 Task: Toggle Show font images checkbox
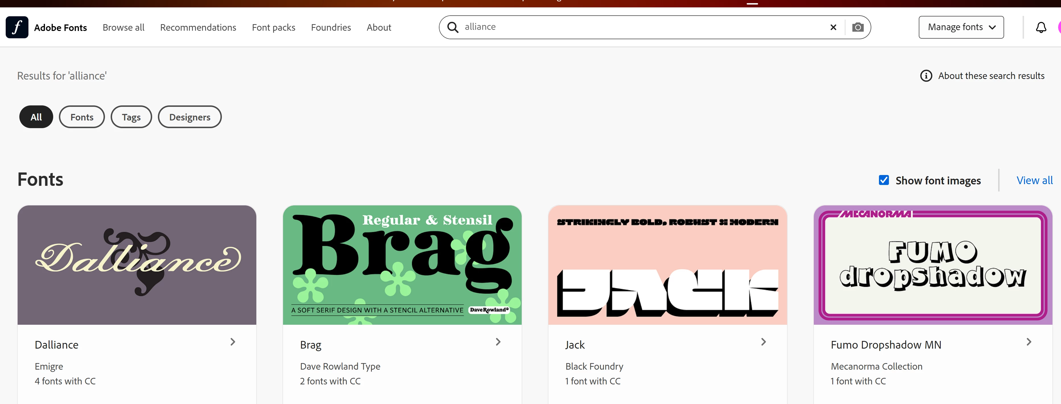(884, 180)
